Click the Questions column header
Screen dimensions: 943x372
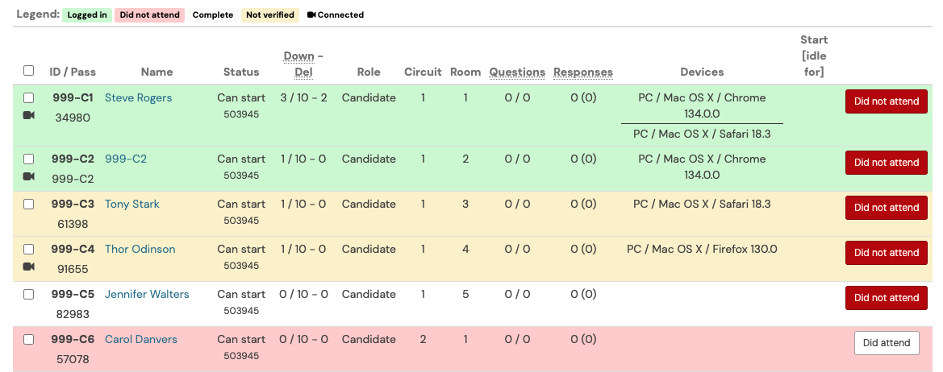pyautogui.click(x=517, y=72)
